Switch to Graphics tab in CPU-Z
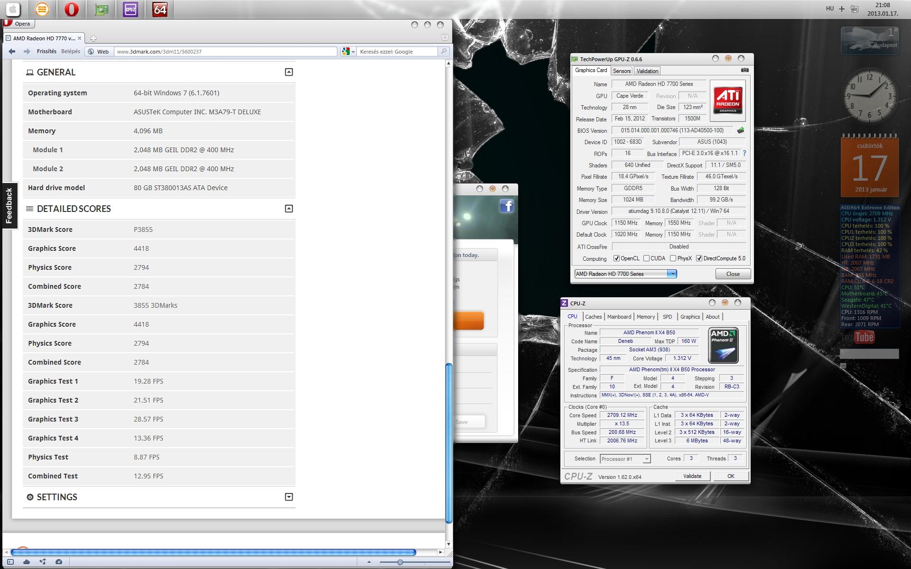The height and width of the screenshot is (569, 911). (690, 317)
